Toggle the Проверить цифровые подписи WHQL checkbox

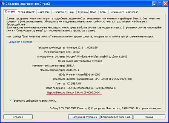click(x=10, y=101)
